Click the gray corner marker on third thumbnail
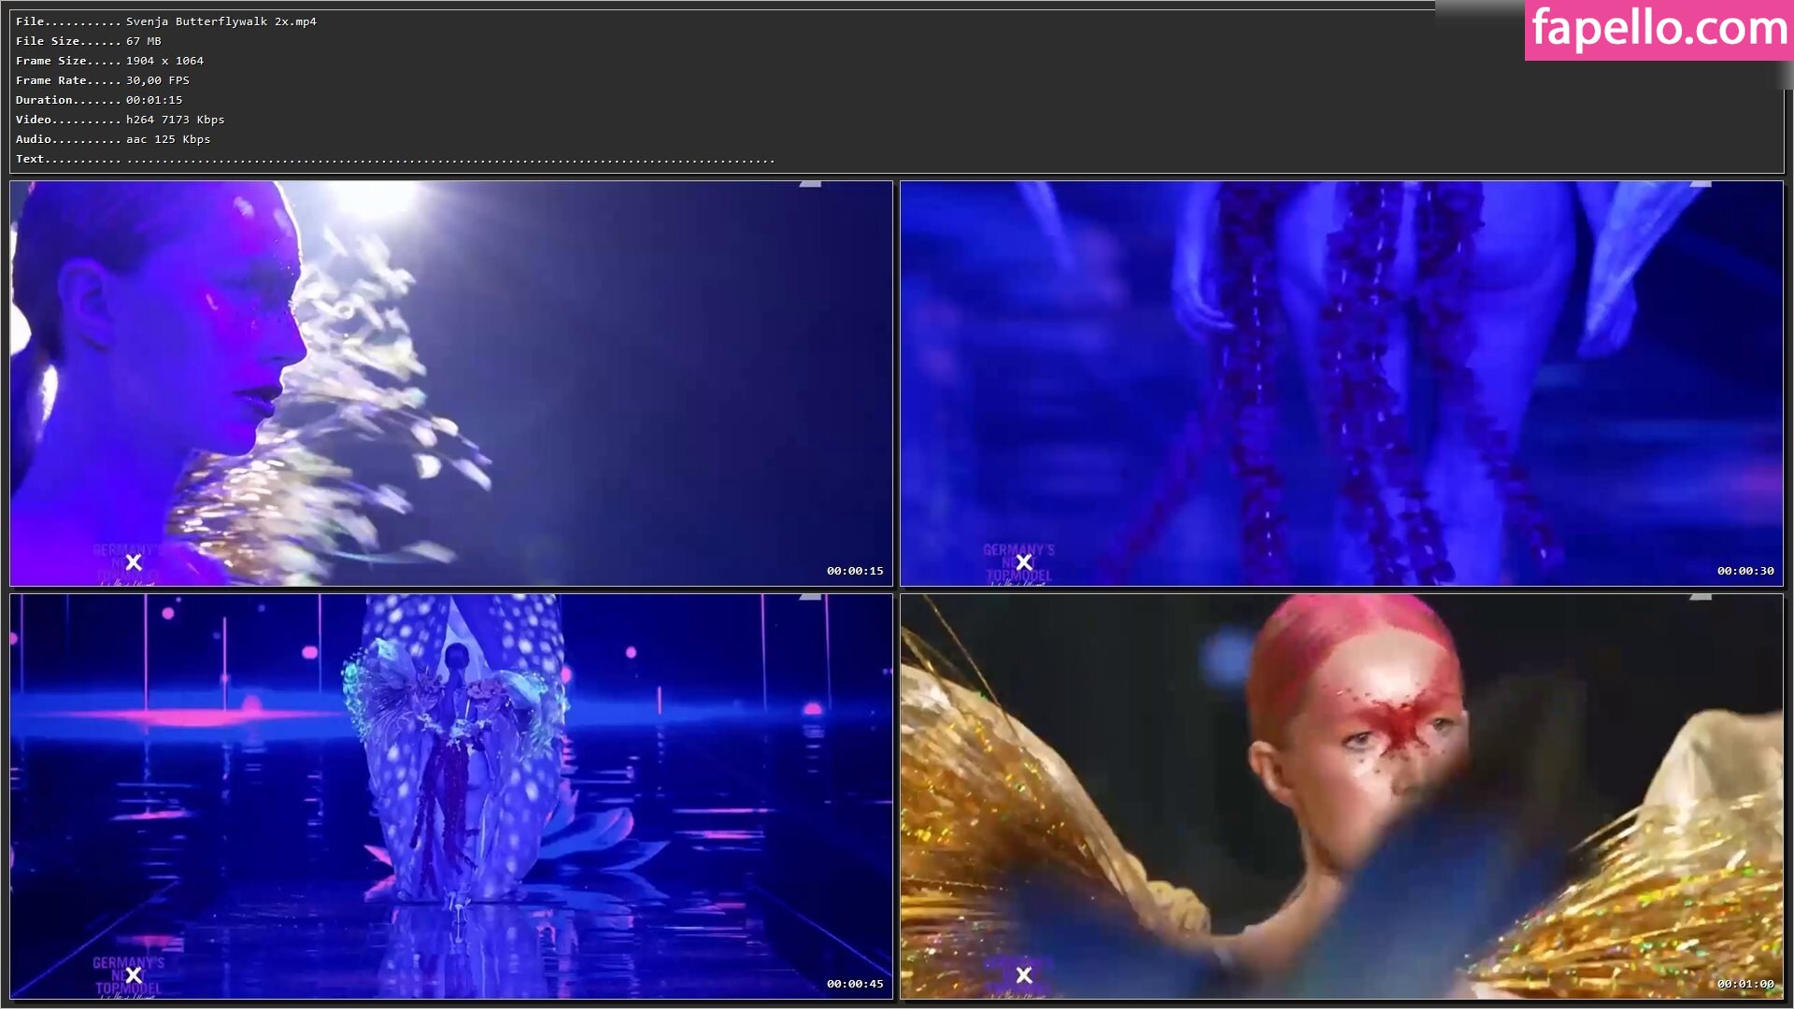 tap(810, 597)
